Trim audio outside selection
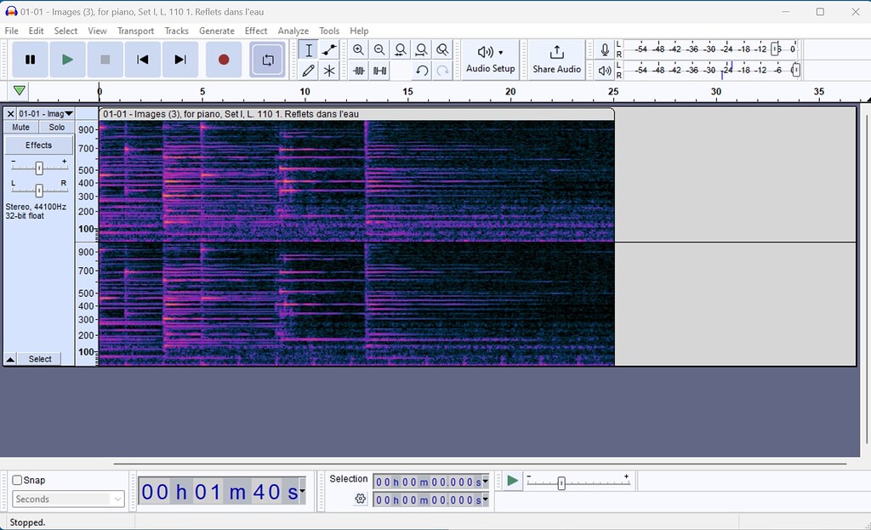 tap(358, 70)
